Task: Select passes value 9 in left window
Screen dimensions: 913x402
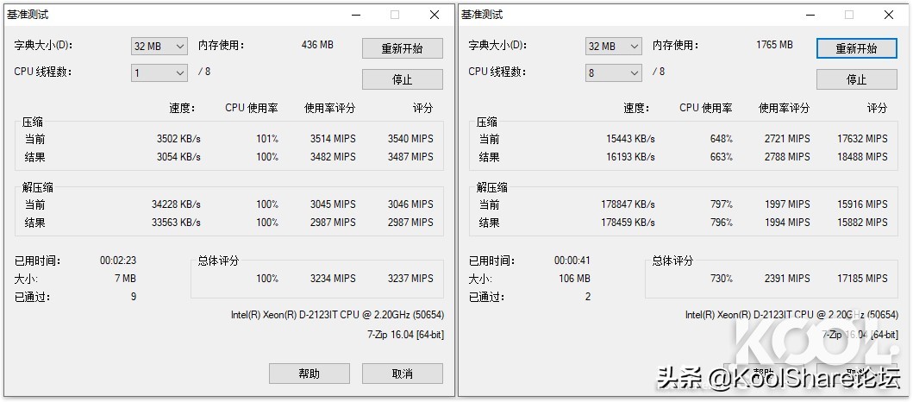Action: (x=134, y=297)
